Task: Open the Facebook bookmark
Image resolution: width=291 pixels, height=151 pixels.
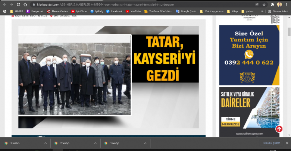Action: point(114,11)
